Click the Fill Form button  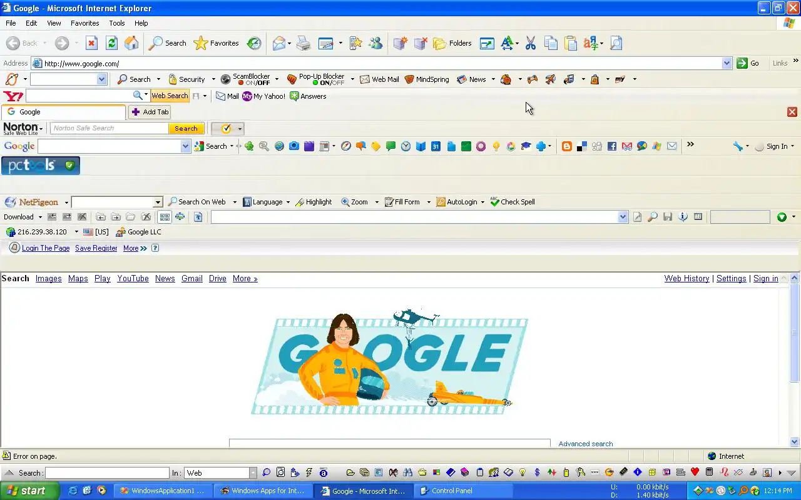[x=402, y=202]
